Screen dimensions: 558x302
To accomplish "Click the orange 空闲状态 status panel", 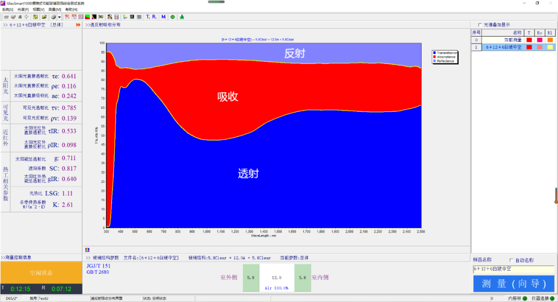I will click(x=41, y=273).
